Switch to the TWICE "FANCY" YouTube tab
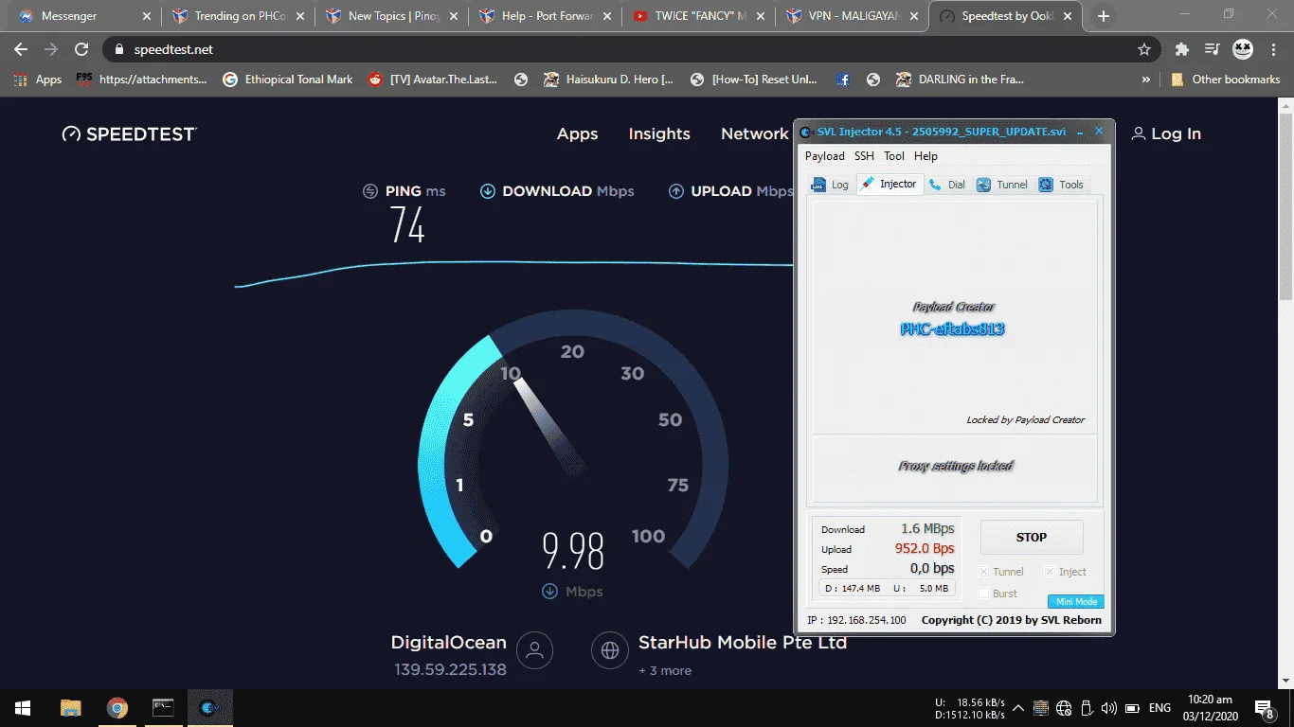This screenshot has width=1294, height=727. tap(698, 16)
